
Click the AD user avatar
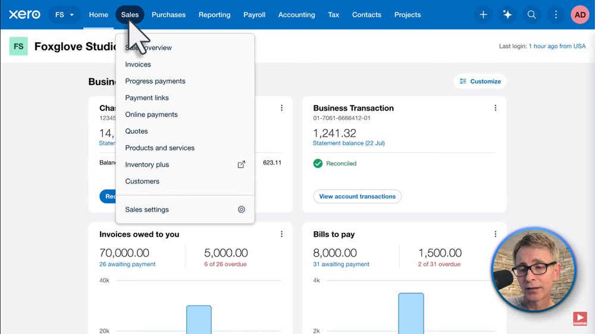click(x=580, y=15)
